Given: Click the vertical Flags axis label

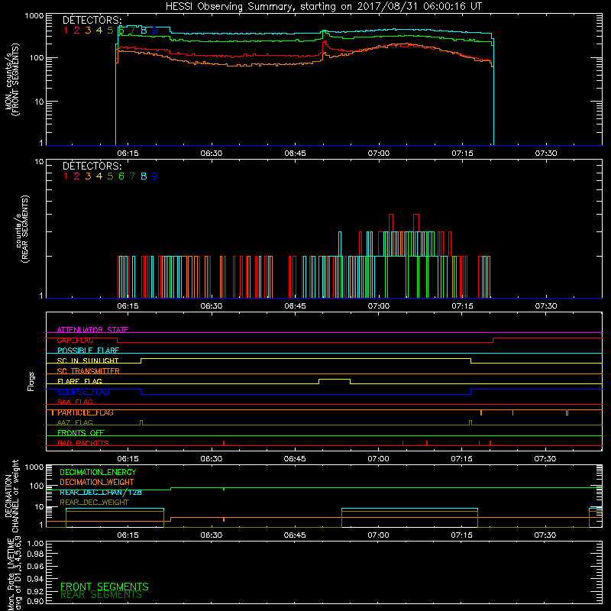Looking at the screenshot, I should pyautogui.click(x=31, y=381).
